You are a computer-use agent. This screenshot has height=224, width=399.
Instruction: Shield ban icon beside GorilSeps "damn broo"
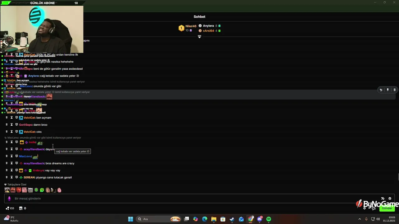pyautogui.click(x=17, y=125)
